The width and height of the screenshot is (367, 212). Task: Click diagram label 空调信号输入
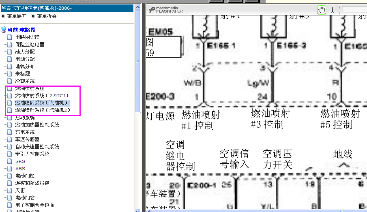(x=234, y=159)
